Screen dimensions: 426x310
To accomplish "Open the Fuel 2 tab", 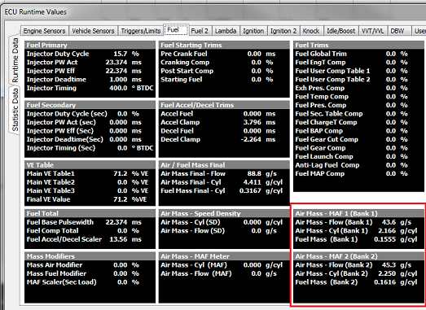I will [200, 31].
